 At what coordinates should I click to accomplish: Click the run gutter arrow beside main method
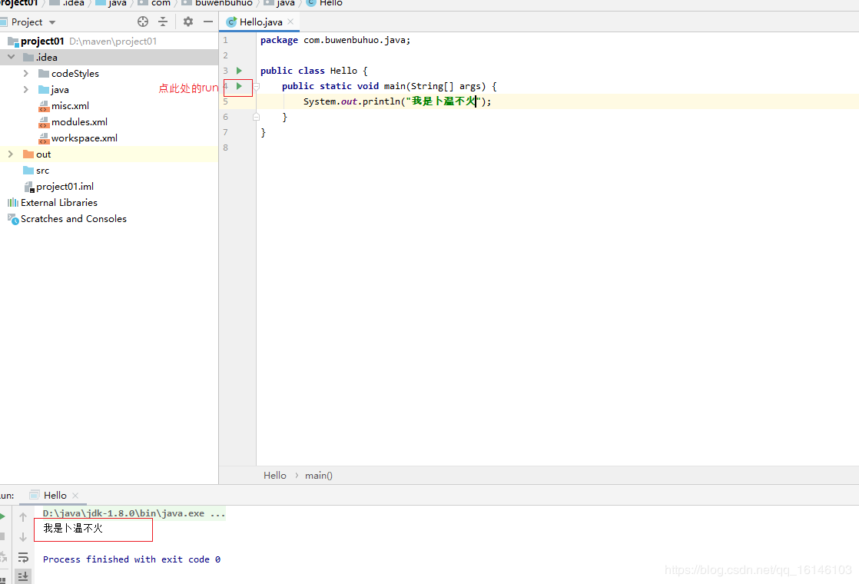(239, 86)
